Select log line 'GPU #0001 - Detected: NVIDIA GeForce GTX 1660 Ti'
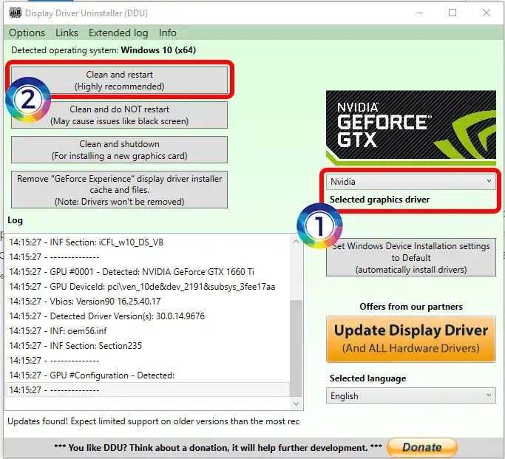 coord(147,272)
